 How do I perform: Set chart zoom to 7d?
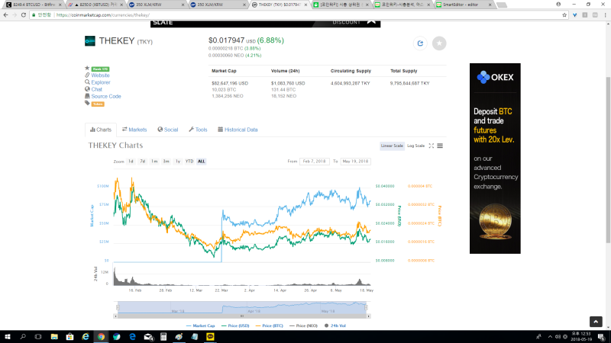pos(143,162)
